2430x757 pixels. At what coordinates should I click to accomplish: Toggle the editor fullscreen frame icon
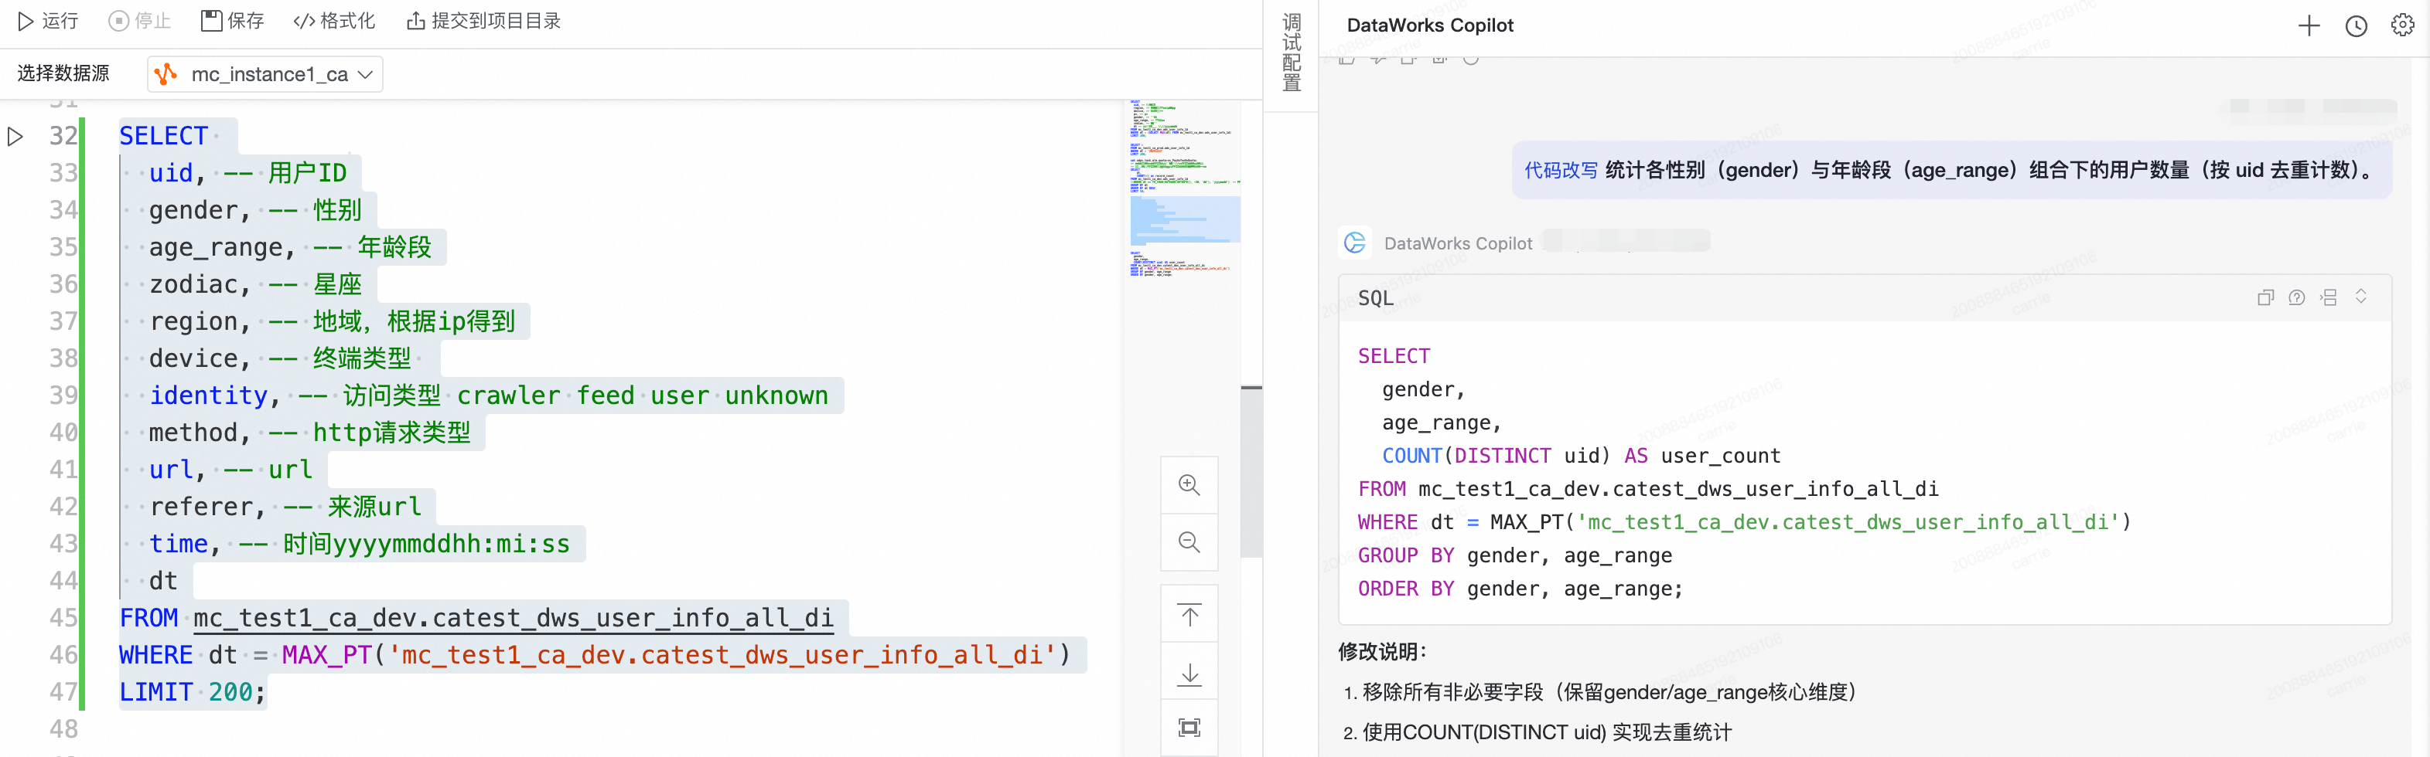tap(1189, 728)
